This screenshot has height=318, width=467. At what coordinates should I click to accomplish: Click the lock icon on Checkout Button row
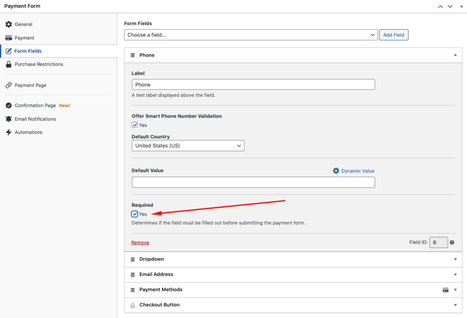coord(133,305)
